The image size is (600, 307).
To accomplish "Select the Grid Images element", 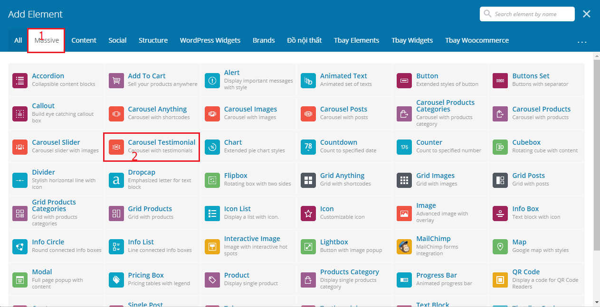I will [439, 180].
